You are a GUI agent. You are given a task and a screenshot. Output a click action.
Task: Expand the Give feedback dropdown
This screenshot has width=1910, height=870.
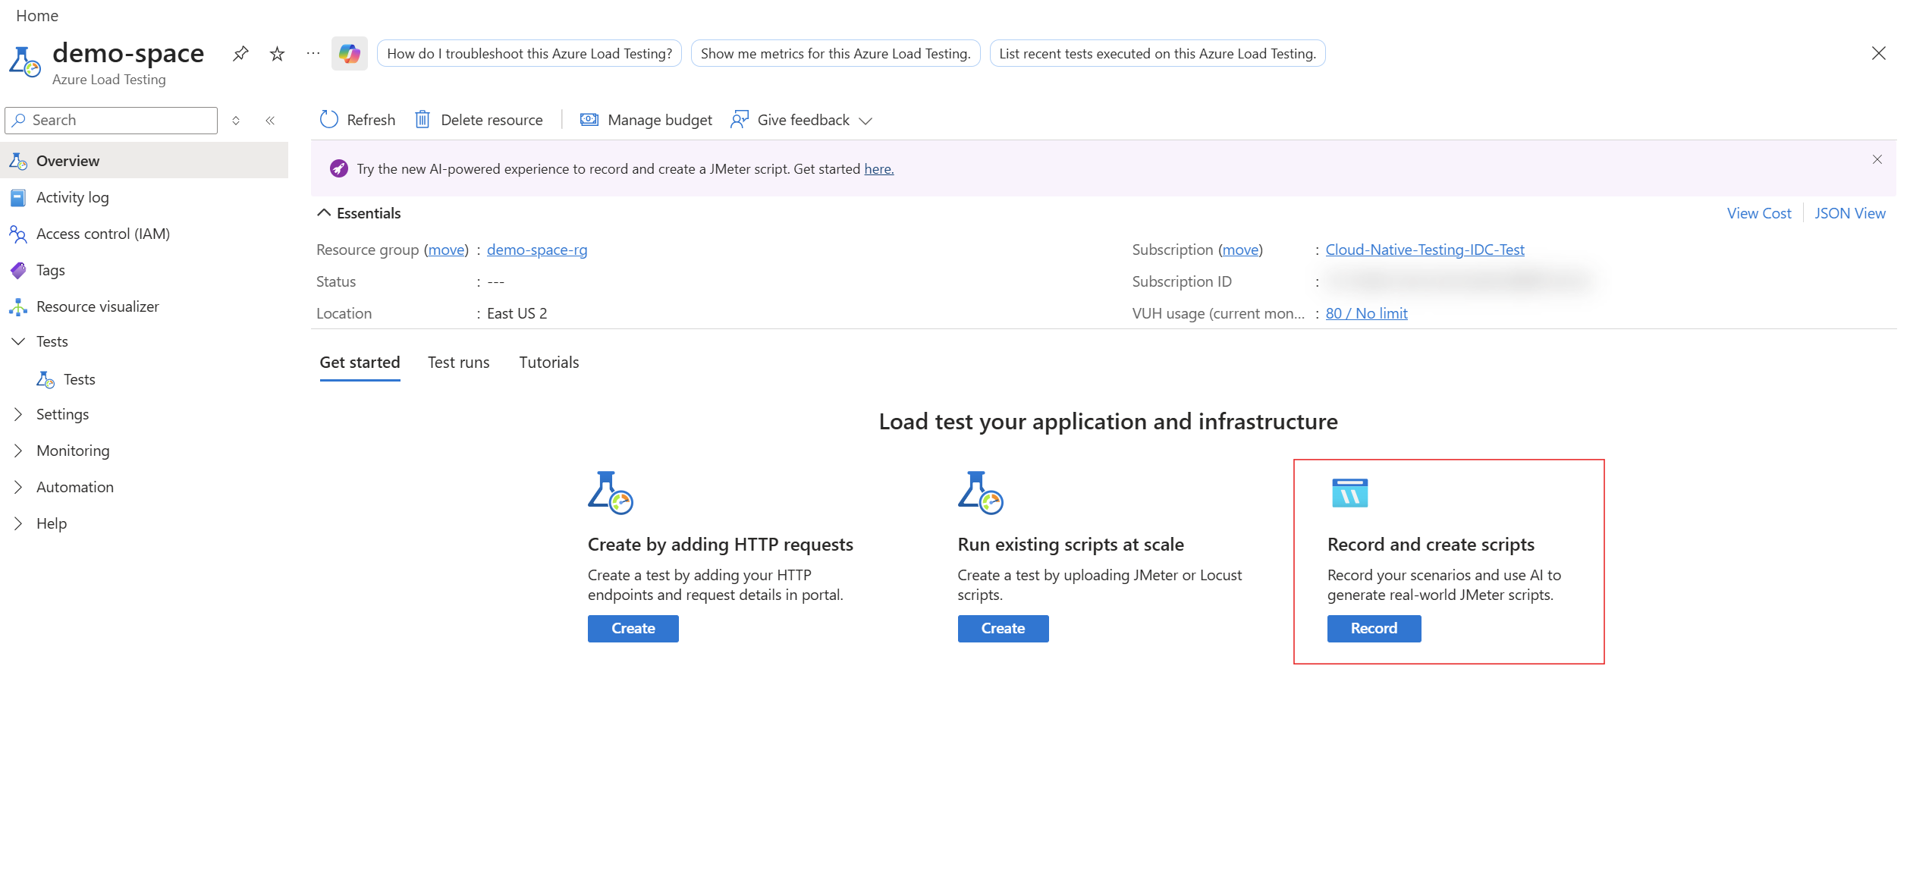(x=865, y=121)
